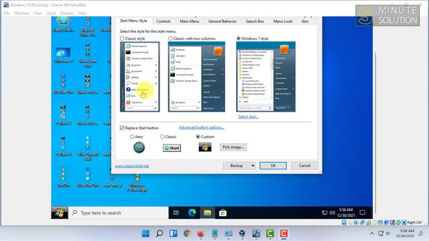The height and width of the screenshot is (241, 429).
Task: Expand the host system tray hidden icons chevron
Action: (372, 234)
